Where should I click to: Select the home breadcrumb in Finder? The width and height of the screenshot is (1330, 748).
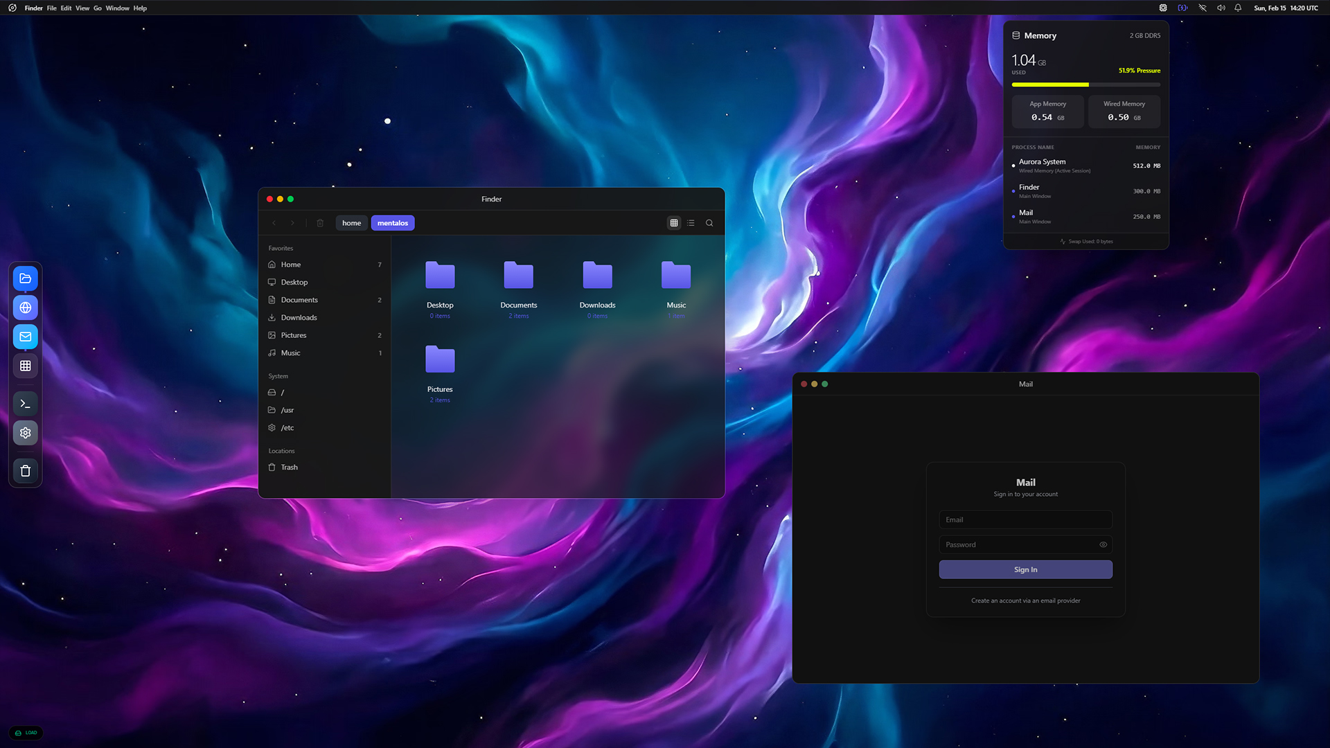352,223
